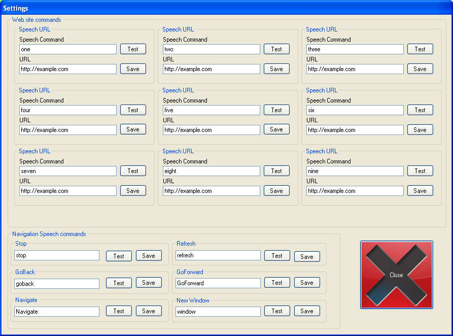Screen dimensions: 453x336
Task: Test the Stop navigation command
Action: [x=119, y=256]
